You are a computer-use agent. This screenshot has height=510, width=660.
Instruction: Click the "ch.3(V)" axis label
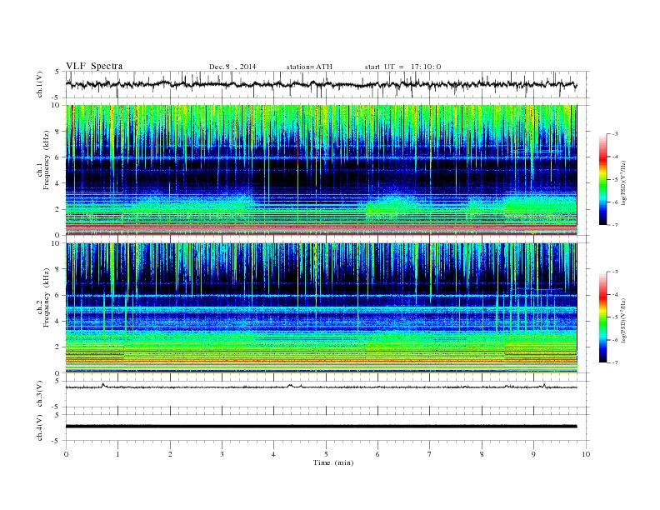coord(40,394)
